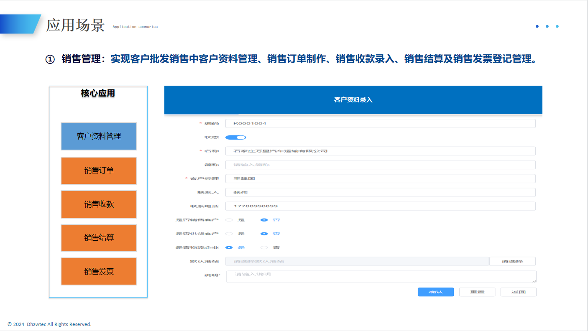The width and height of the screenshot is (588, 331).
Task: Click the 核心应用 panel title
Action: click(98, 93)
